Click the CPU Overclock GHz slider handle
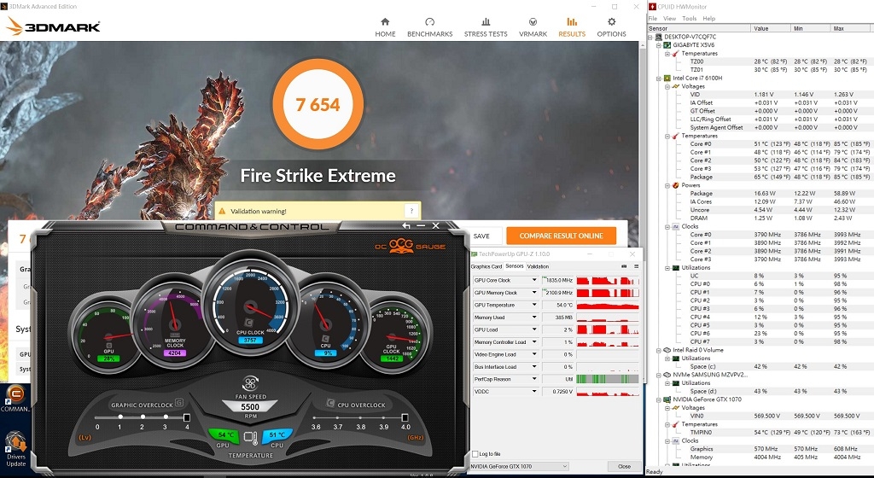This screenshot has width=874, height=478. click(405, 417)
